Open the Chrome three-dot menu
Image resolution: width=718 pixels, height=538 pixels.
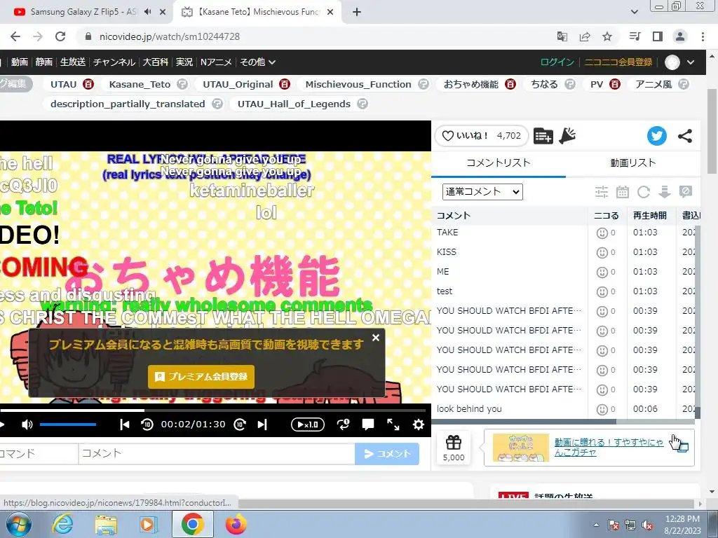[703, 36]
